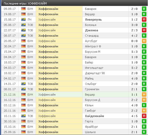Screen dimensions: 148x135
Task: Click the ТОВ label in the 05.08.17 row
Action: coord(30,25)
